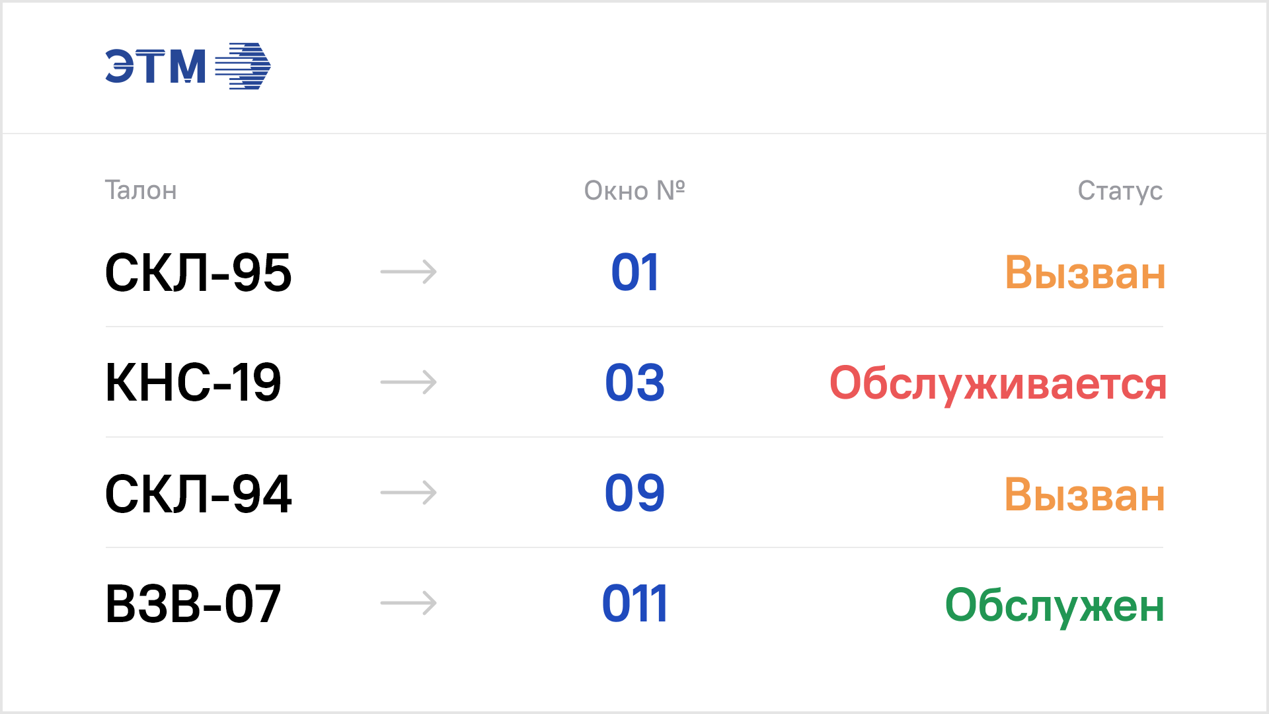1269x714 pixels.
Task: Select ticket СКЛ-94
Action: point(198,493)
